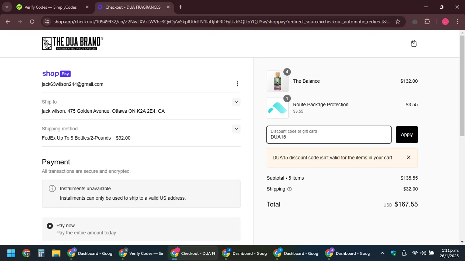The image size is (465, 261).
Task: Expand the Ship to address section
Action: coord(236,102)
